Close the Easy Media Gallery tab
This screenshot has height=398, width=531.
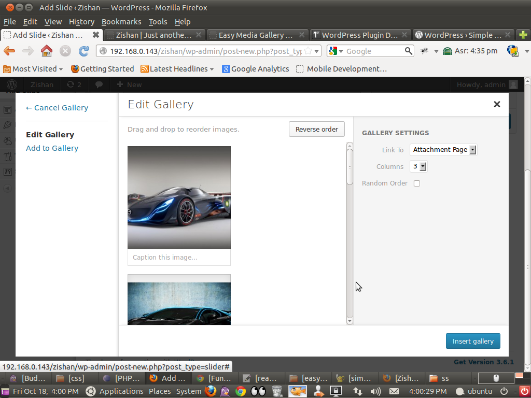tap(301, 35)
